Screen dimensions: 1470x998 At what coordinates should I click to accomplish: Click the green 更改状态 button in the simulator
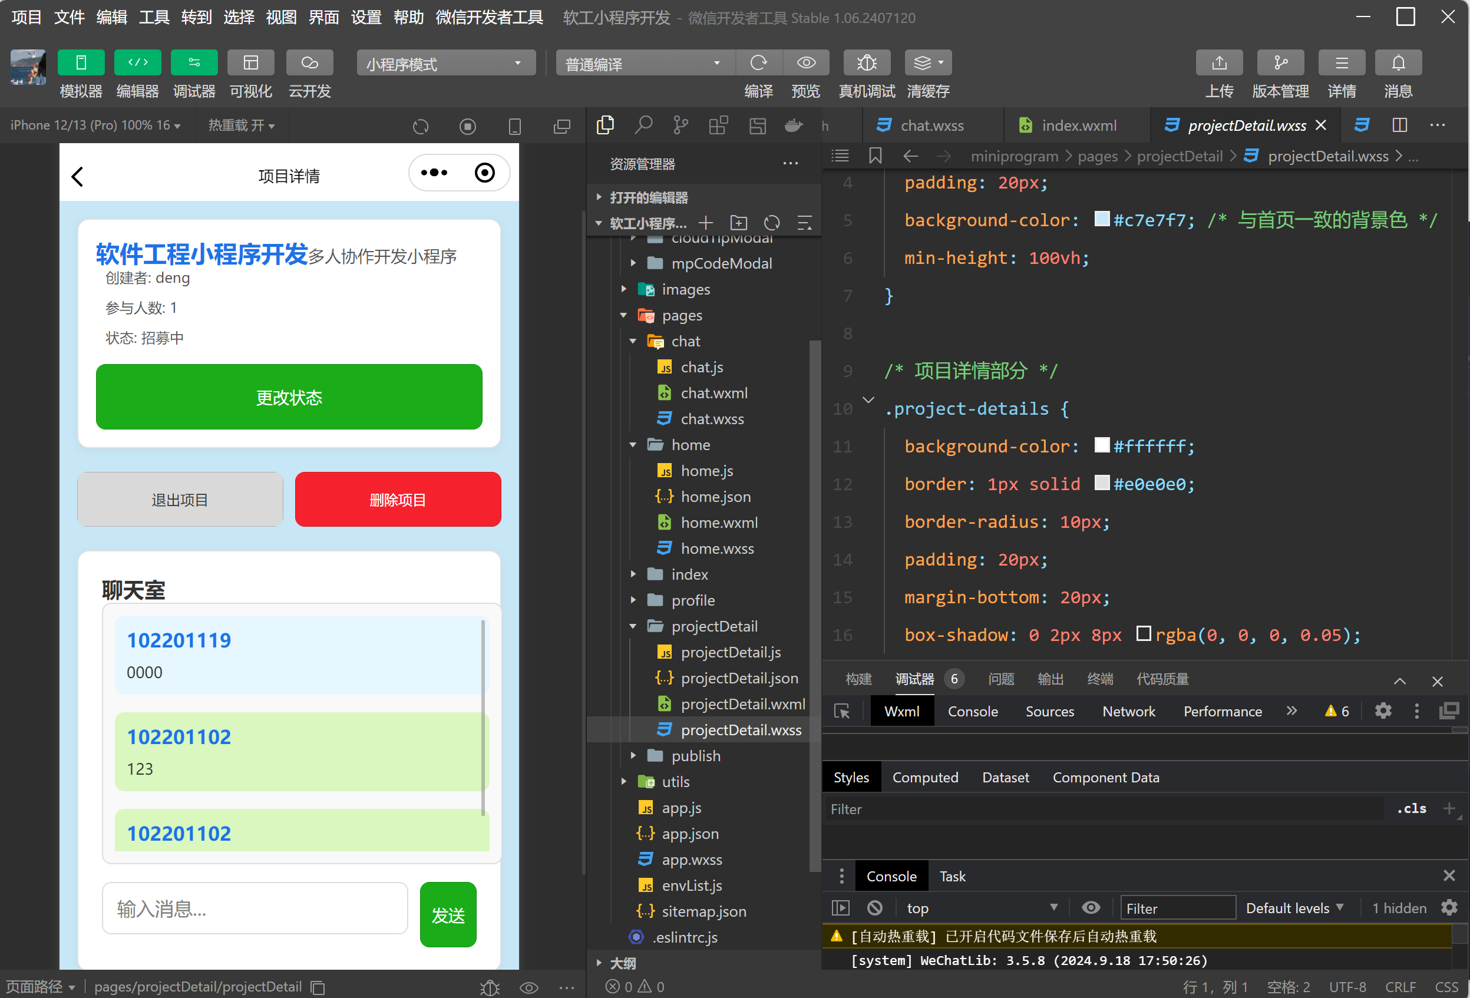pyautogui.click(x=289, y=397)
